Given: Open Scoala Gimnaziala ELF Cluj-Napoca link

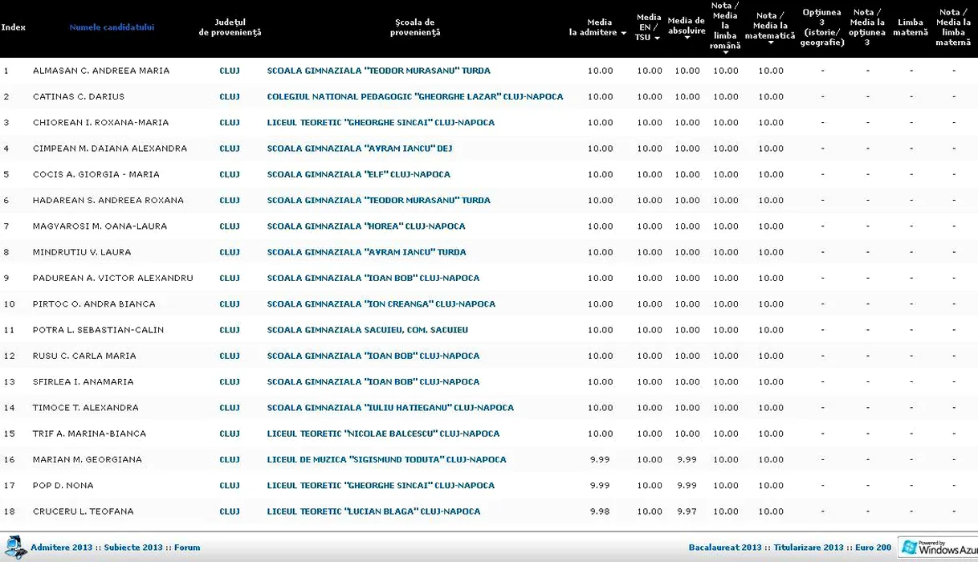Looking at the screenshot, I should pos(358,174).
